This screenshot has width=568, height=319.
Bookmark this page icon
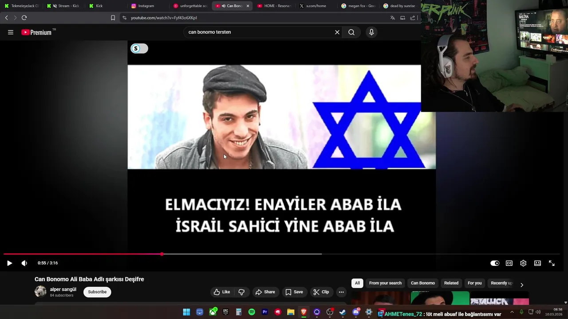click(x=113, y=18)
